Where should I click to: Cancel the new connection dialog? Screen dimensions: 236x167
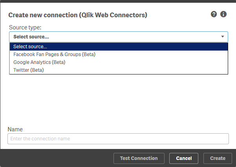184,158
